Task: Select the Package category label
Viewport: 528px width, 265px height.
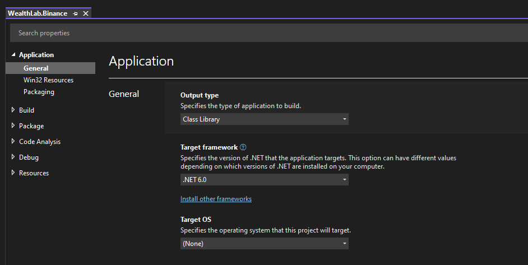Action: click(31, 126)
